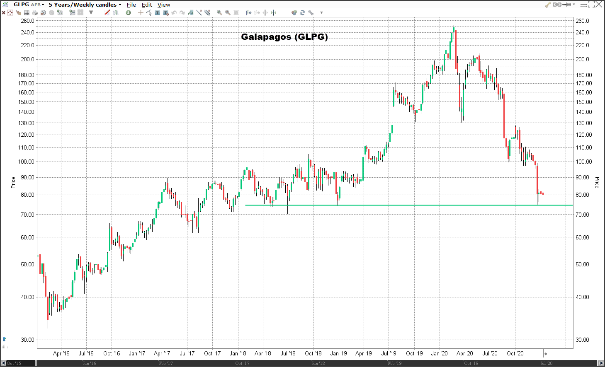Click the refresh chart icon
This screenshot has height=367, width=605.
(x=302, y=13)
